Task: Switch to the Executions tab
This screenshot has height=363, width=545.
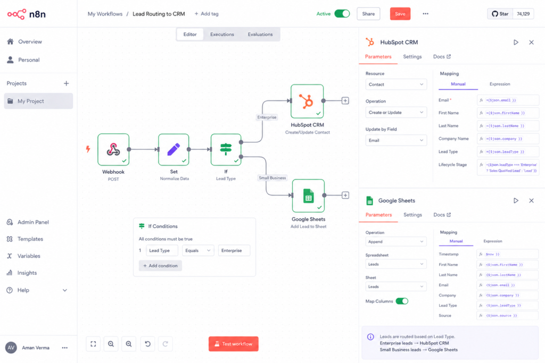Action: click(x=222, y=35)
